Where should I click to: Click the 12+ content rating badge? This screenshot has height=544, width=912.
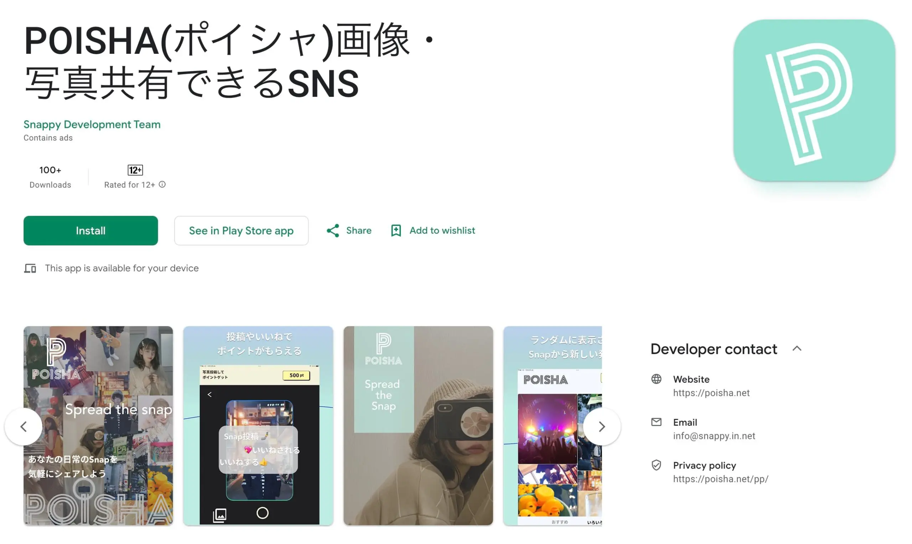134,170
